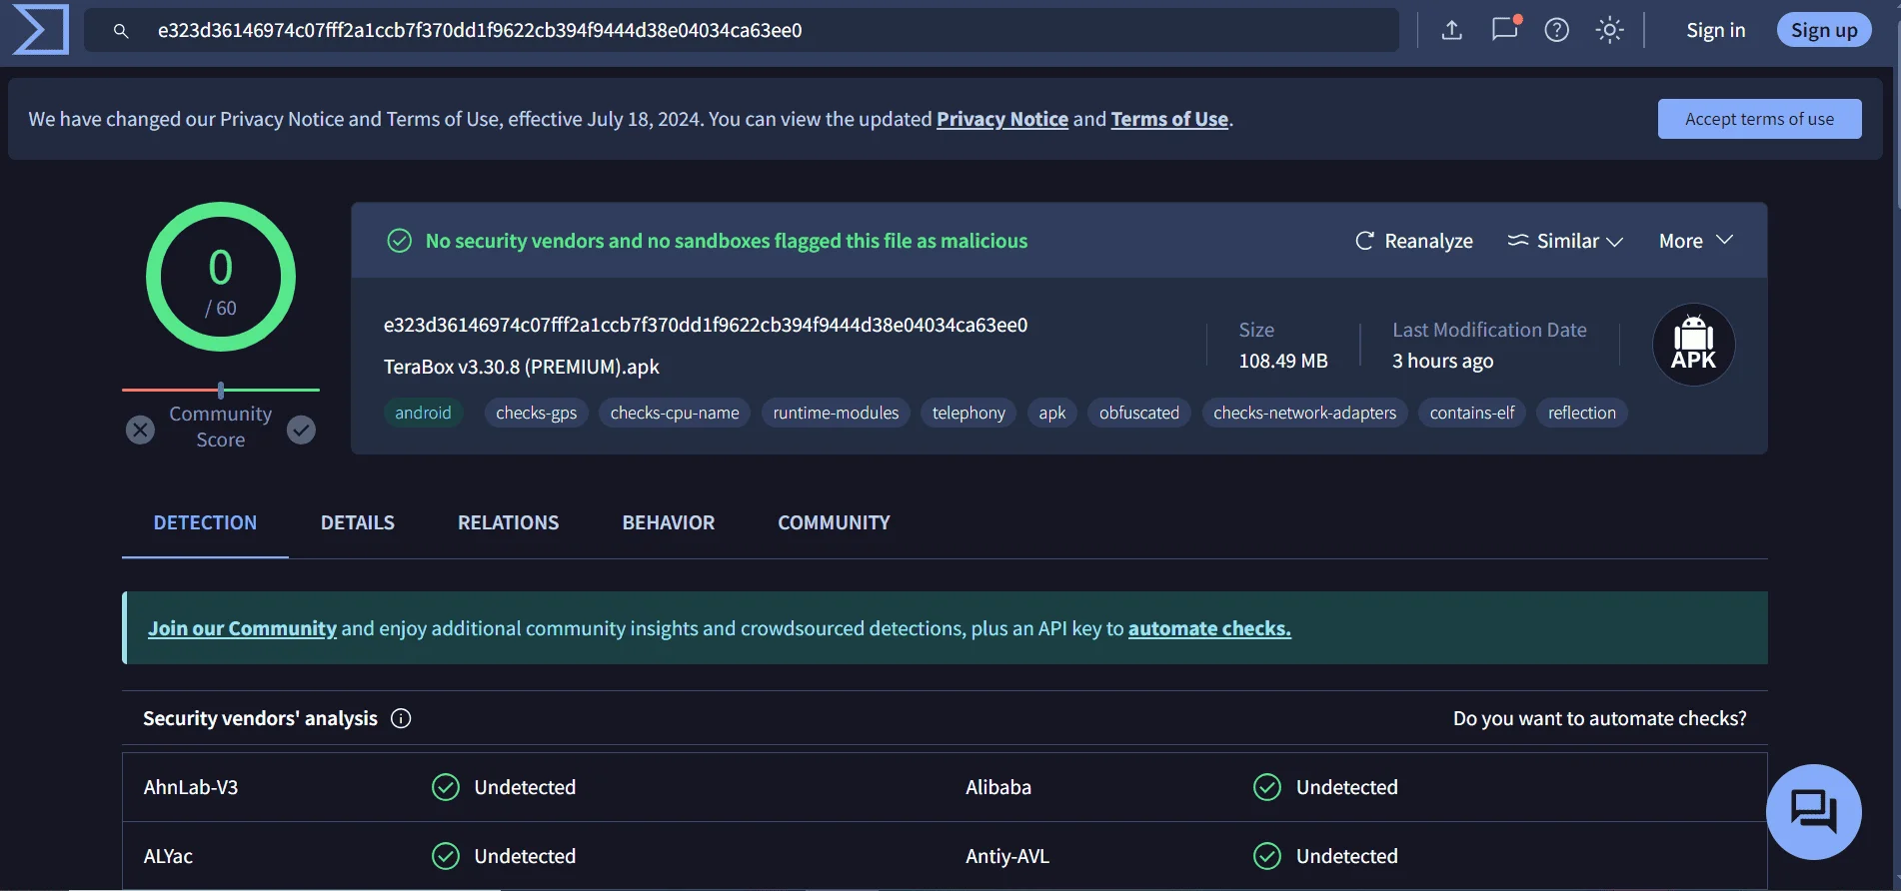Click the 108.49 MB size value
This screenshot has width=1901, height=891.
tap(1283, 361)
